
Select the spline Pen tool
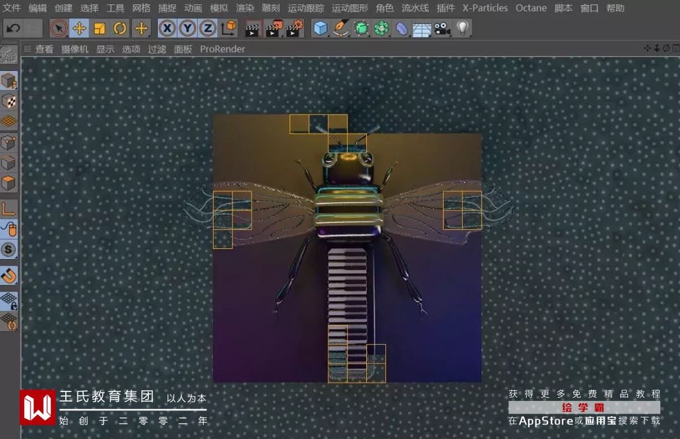click(341, 29)
